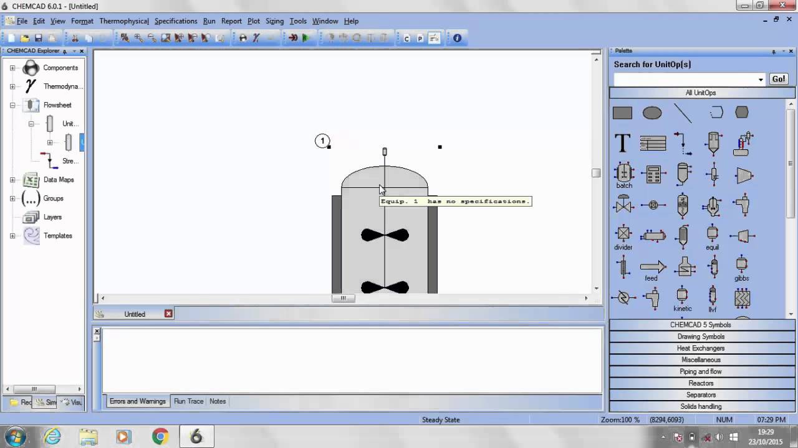Open the UnitOp search dropdown list

click(760, 79)
